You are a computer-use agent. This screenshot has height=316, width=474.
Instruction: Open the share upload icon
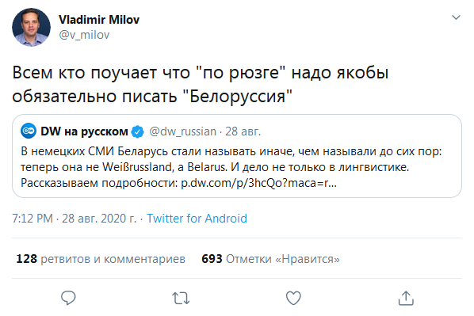tap(406, 298)
